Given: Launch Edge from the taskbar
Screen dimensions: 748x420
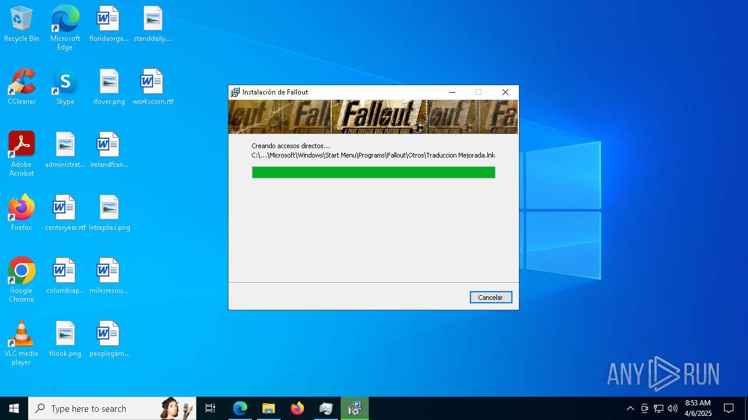Looking at the screenshot, I should coord(240,408).
